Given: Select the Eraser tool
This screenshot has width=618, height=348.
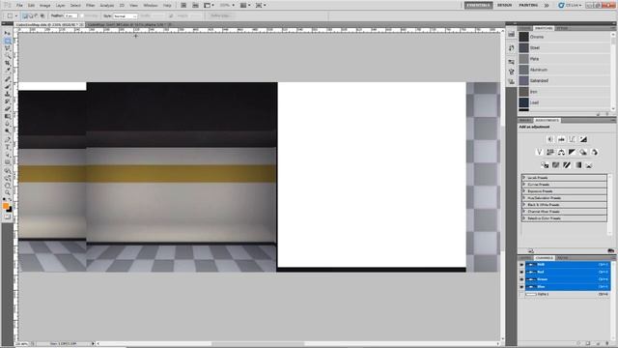Looking at the screenshot, I should [8, 109].
